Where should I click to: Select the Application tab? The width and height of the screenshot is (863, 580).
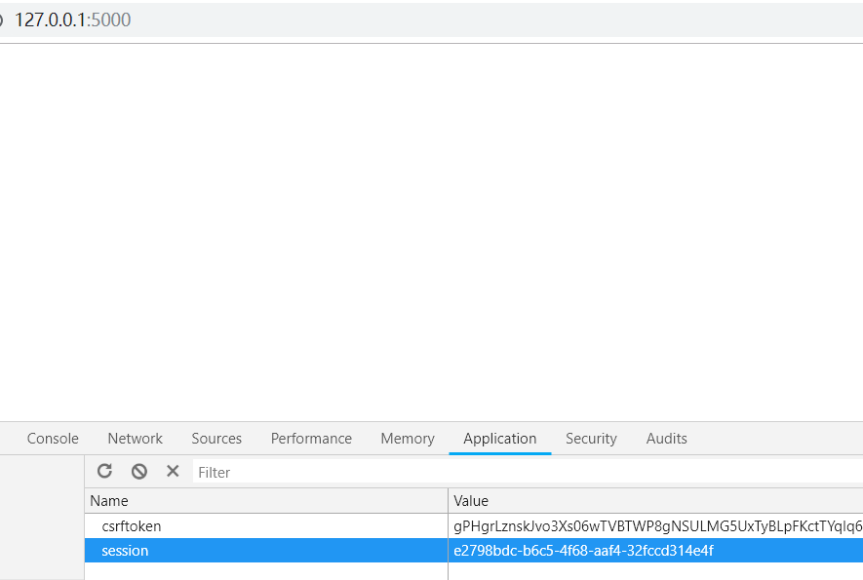coord(499,439)
